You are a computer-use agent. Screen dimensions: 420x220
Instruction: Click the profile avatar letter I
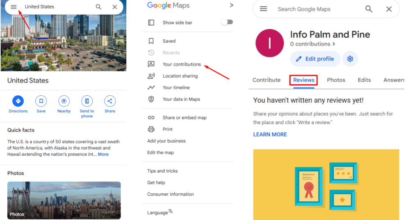269,43
